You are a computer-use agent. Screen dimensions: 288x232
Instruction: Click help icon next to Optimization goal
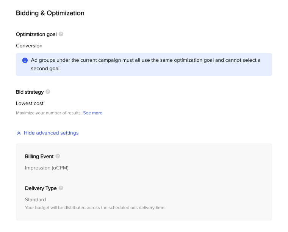[x=61, y=34]
